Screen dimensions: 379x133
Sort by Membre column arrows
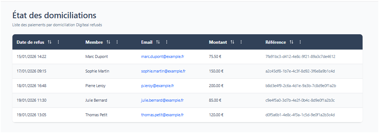point(108,42)
